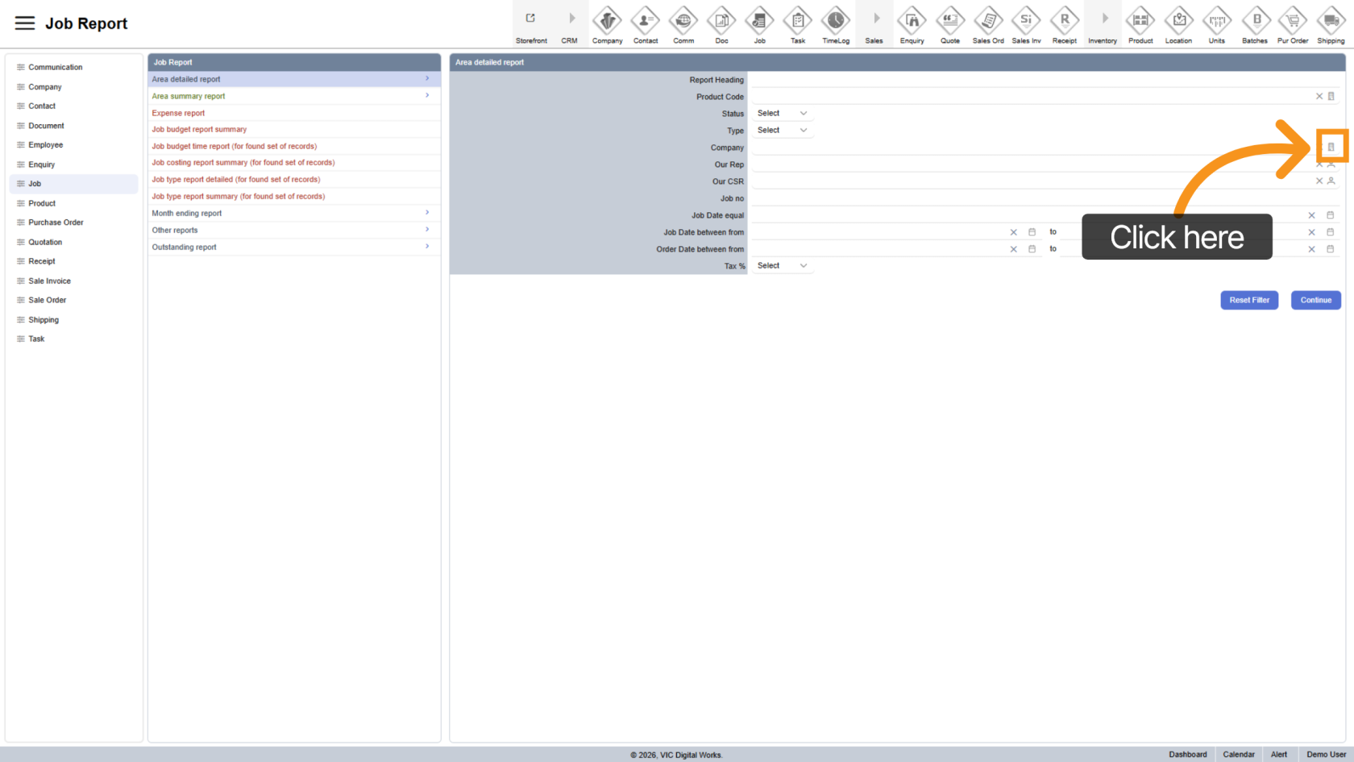This screenshot has height=762, width=1354.
Task: Open the Receipt toolbar icon
Action: click(1064, 21)
